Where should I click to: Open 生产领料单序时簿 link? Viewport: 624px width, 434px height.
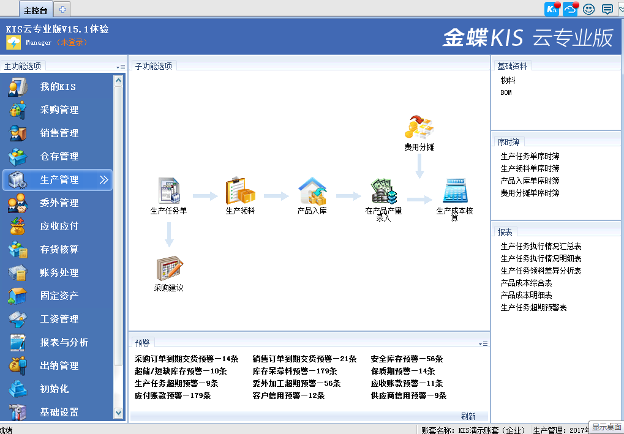[x=530, y=169]
